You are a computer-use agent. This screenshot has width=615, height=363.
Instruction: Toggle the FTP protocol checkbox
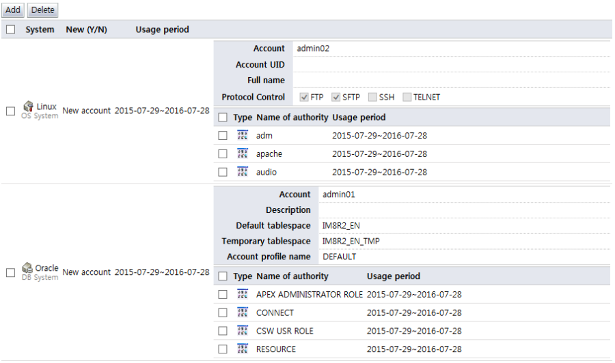[x=304, y=97]
